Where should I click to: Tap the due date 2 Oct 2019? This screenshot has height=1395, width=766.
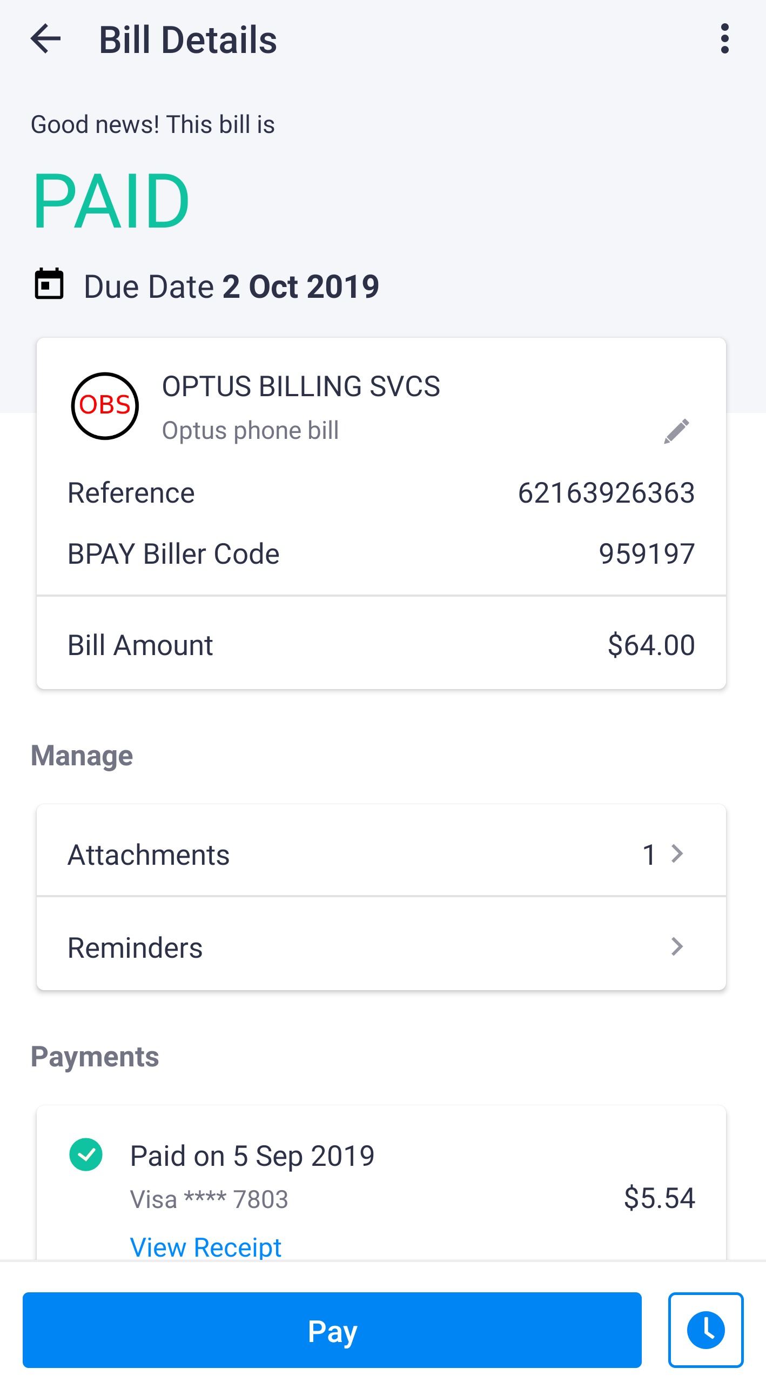pos(300,286)
